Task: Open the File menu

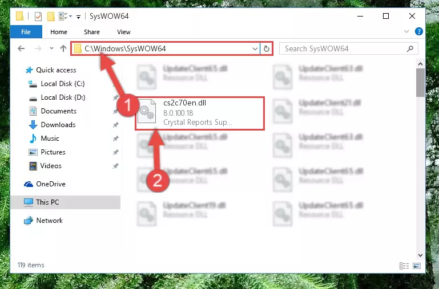Action: tap(26, 32)
